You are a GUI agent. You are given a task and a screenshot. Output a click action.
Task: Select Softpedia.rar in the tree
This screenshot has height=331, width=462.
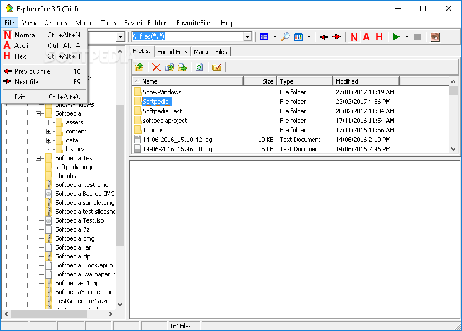point(73,247)
